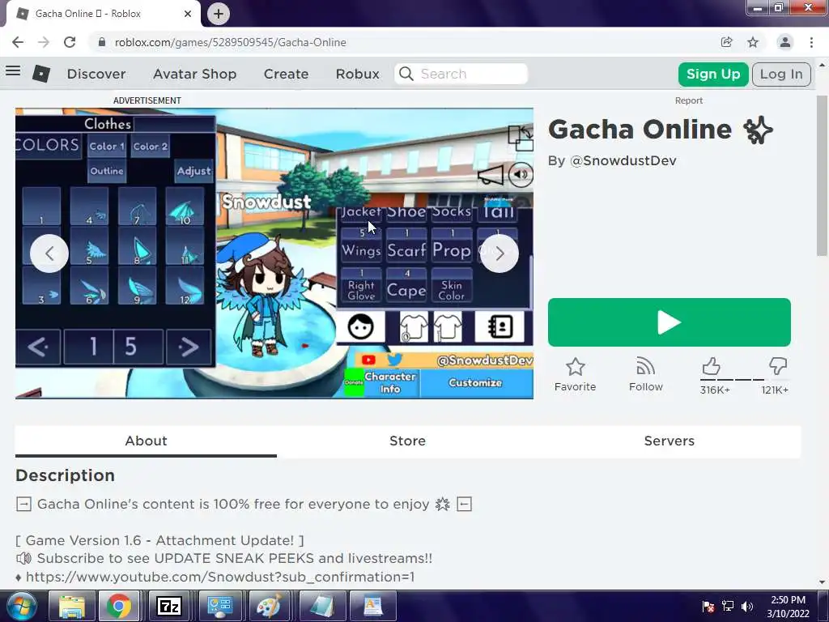Viewport: 829px width, 622px height.
Task: Click the Roblox logo icon
Action: (x=40, y=74)
